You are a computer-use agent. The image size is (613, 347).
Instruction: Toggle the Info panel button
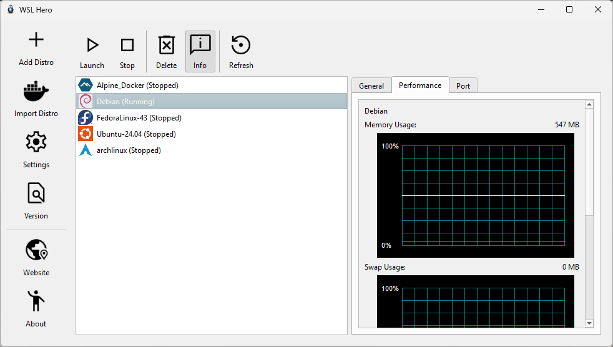tap(200, 46)
